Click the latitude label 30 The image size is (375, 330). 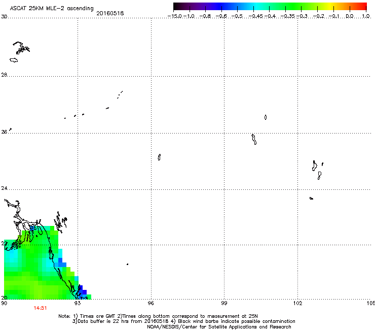(4, 17)
